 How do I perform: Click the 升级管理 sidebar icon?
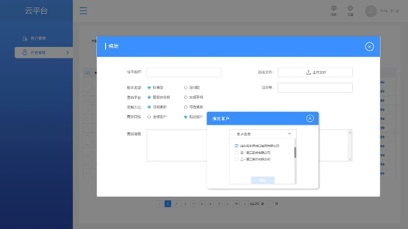(x=25, y=53)
